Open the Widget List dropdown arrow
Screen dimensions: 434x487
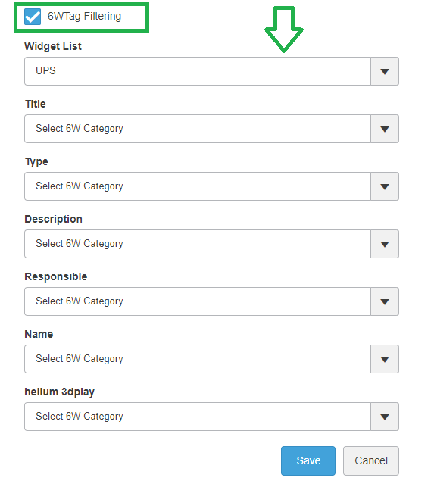[x=385, y=71]
